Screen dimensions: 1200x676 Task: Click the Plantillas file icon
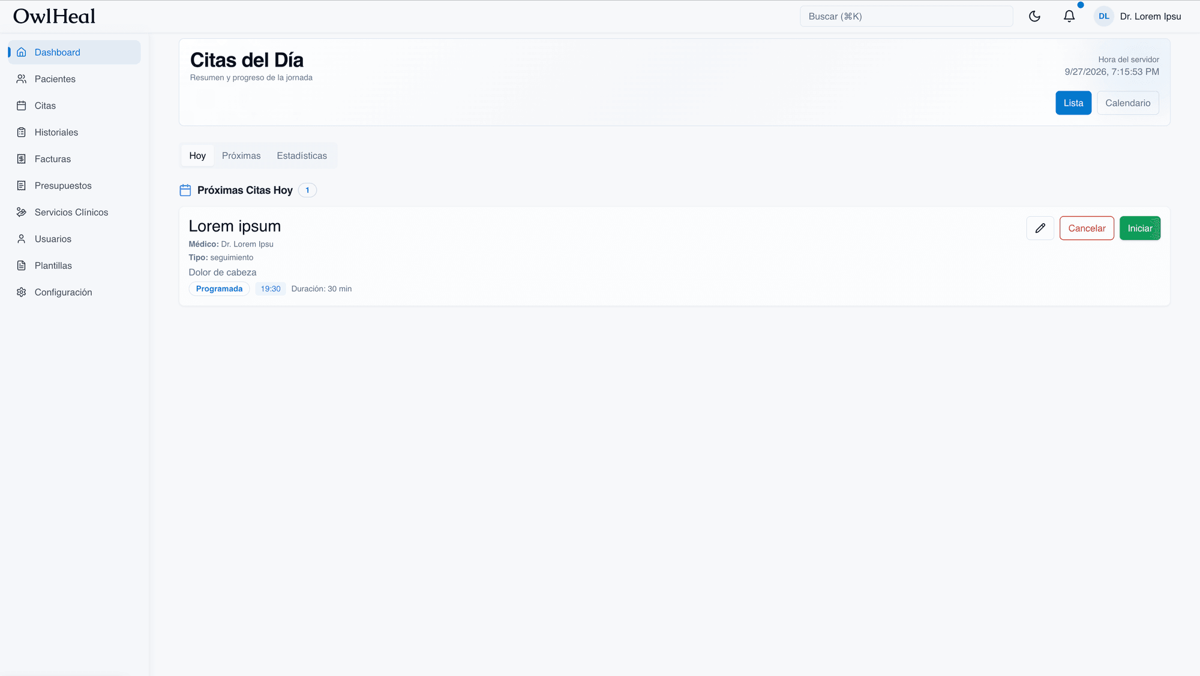[x=22, y=266]
